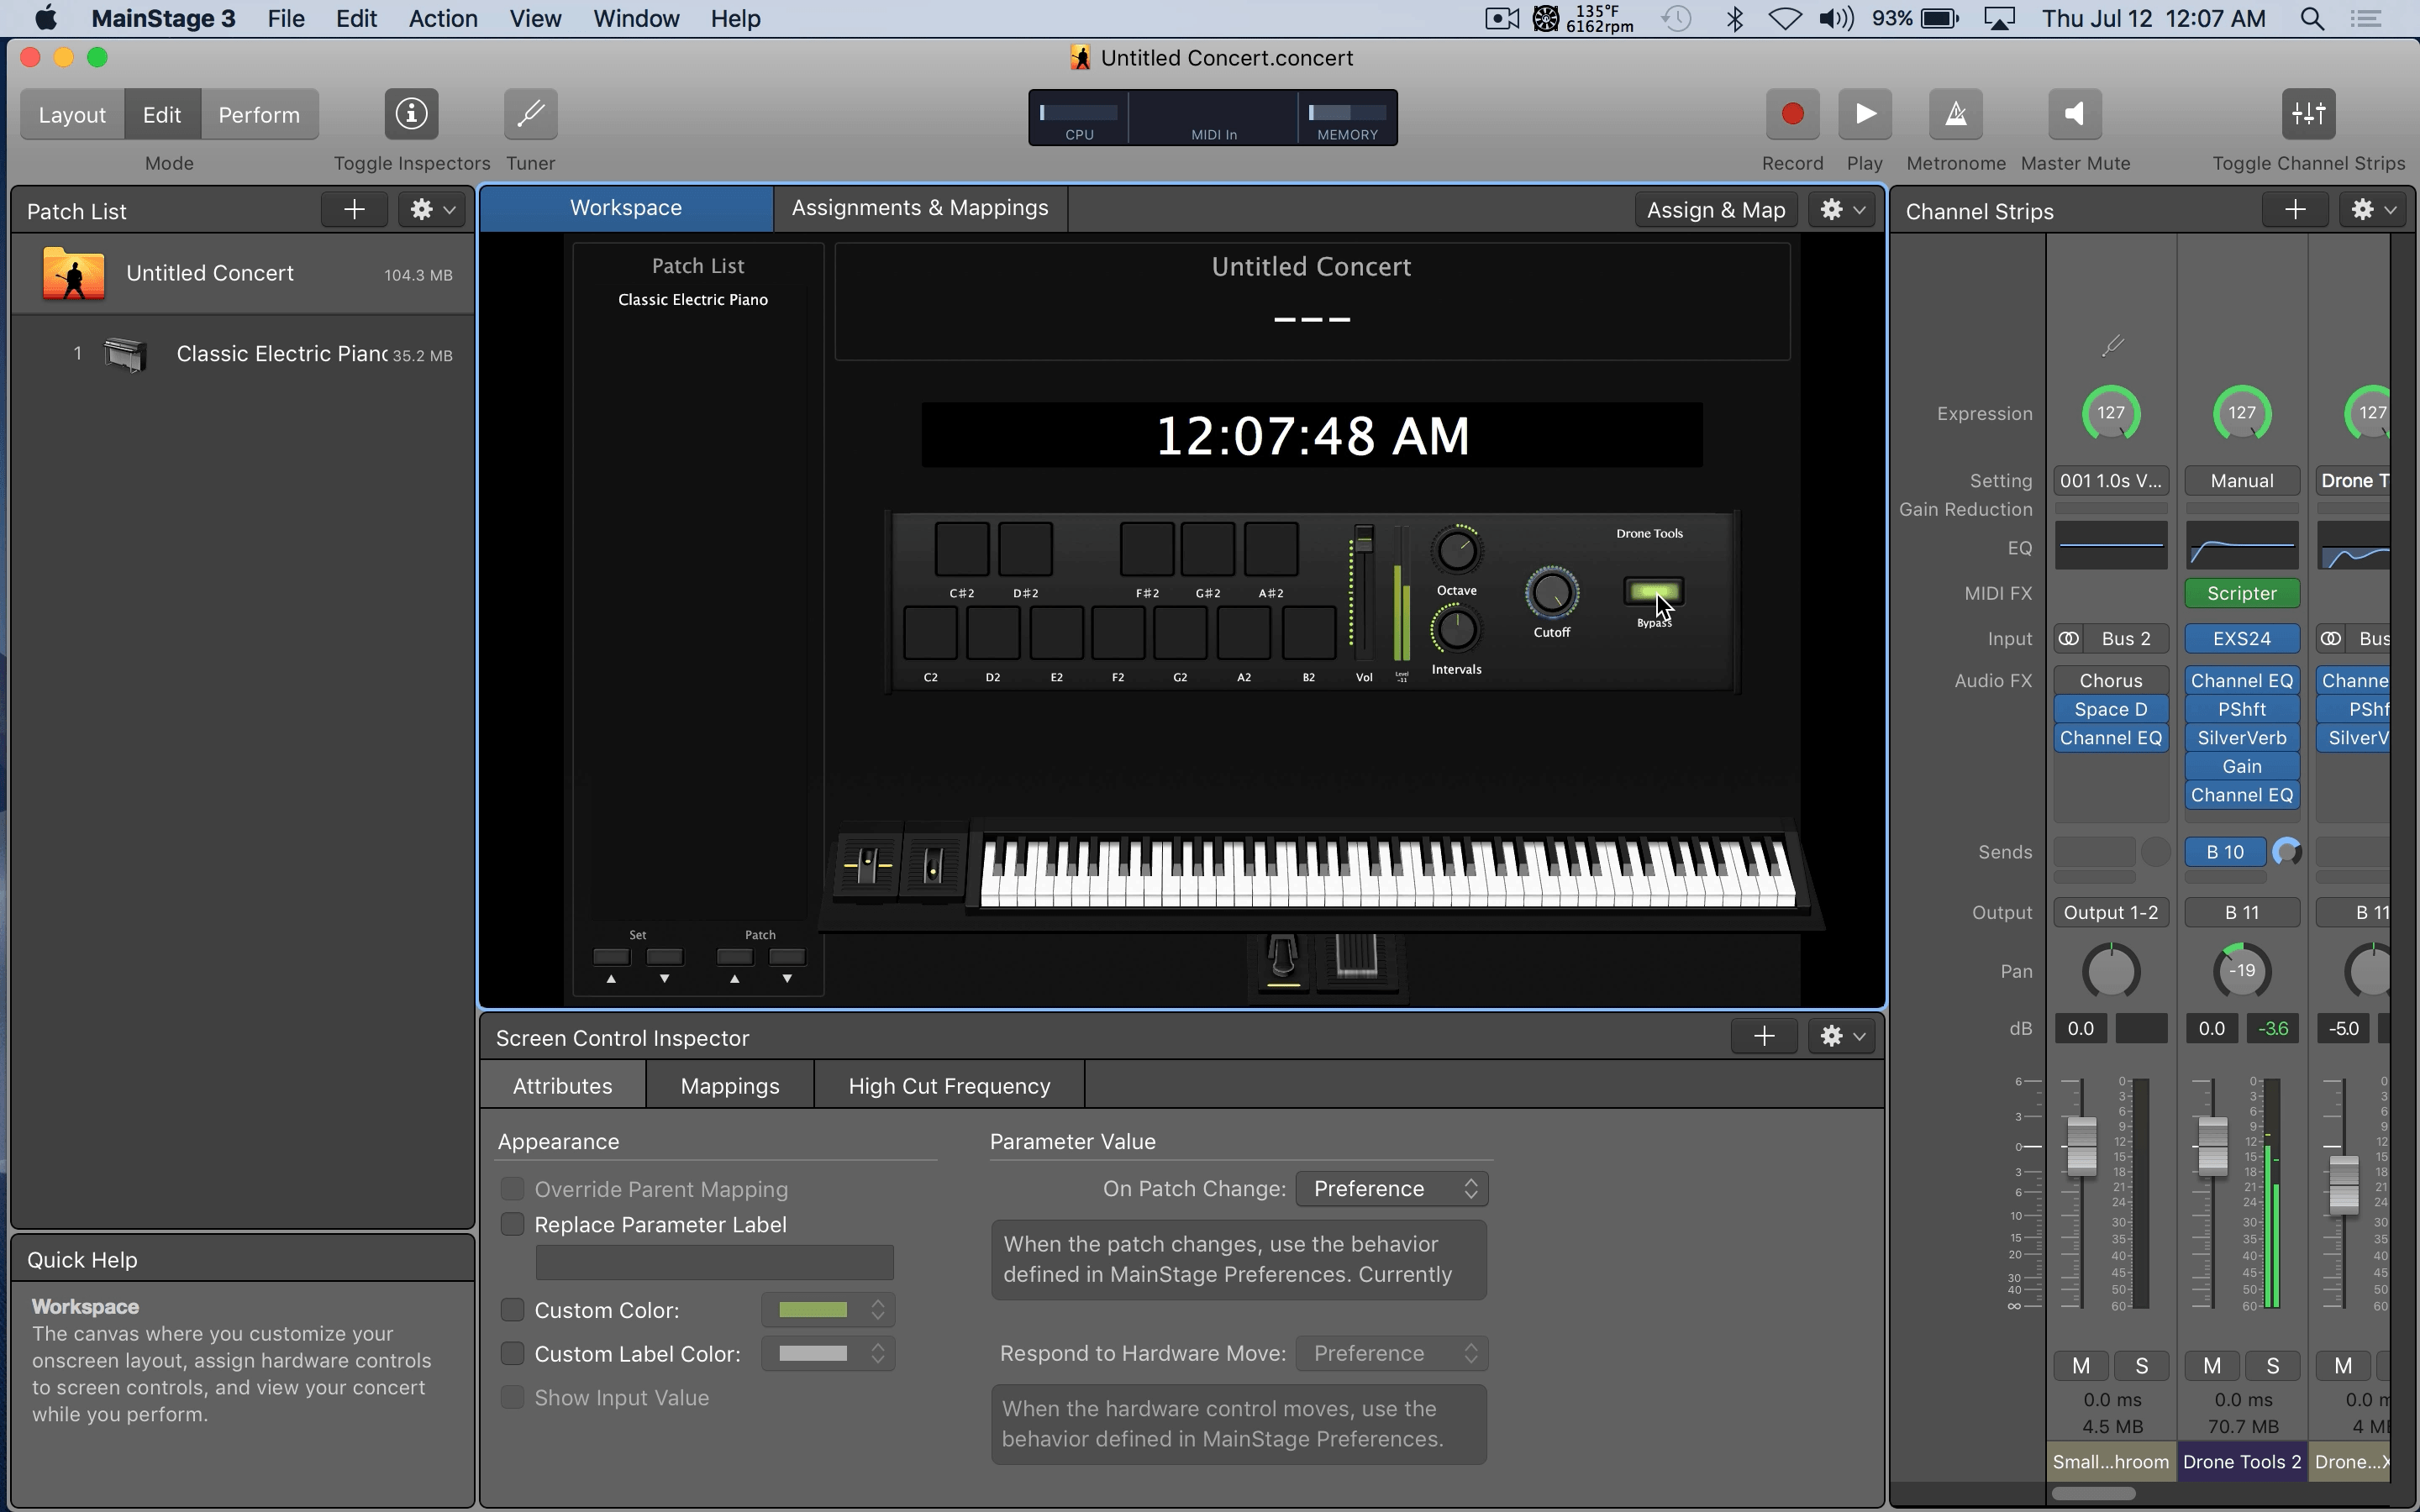Solo the Drone Tools 2 channel strip
The width and height of the screenshot is (2420, 1512).
coord(2272,1366)
